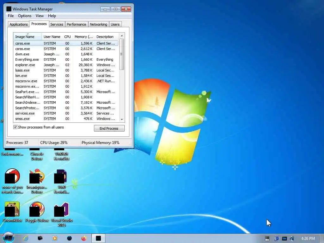324x243 pixels.
Task: Sort by User Name column header
Action: [52, 37]
